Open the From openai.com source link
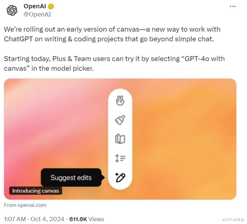This screenshot has height=224, width=247. (25, 205)
